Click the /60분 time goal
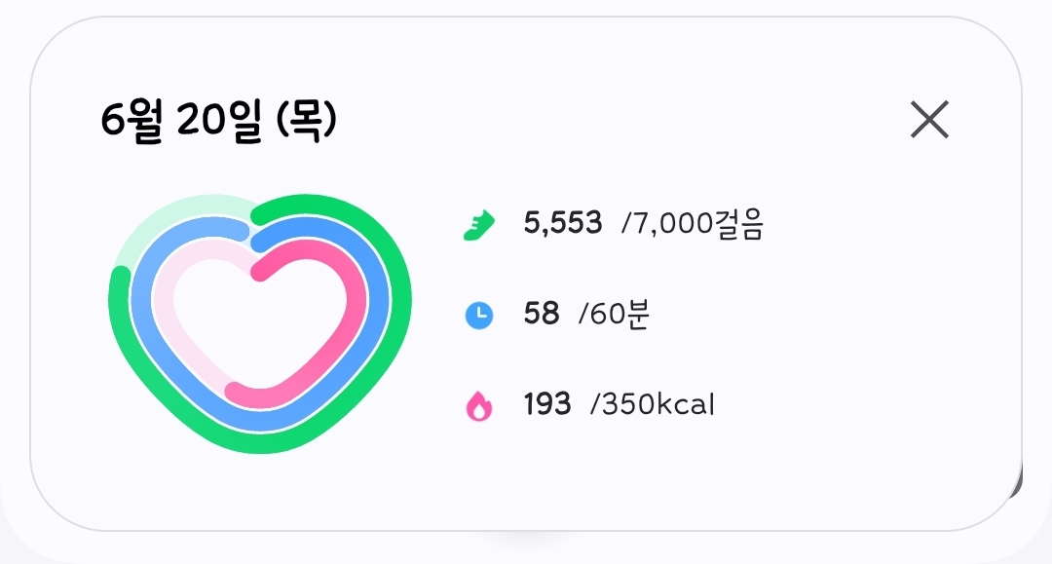Screen dimensions: 1052x564 [614, 315]
